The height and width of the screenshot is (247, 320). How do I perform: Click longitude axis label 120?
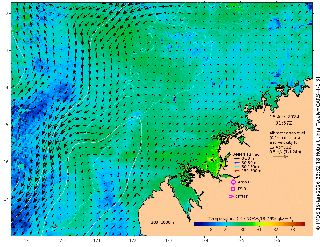click(61, 241)
